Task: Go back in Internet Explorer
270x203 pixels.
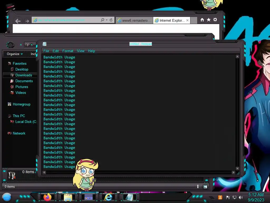Action: tap(18, 21)
